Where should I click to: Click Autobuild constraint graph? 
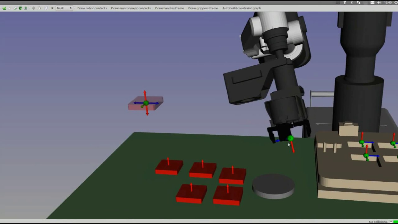(242, 8)
